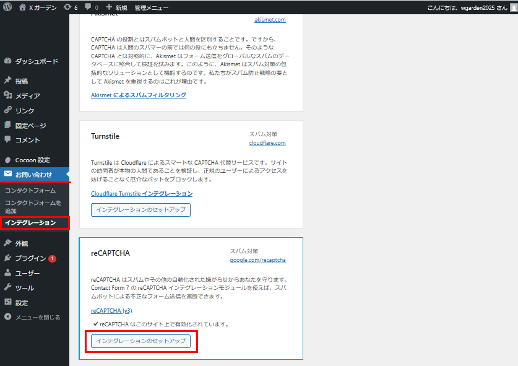518x366 pixels.
Task: Go to コンタクトフォーム submenu
Action: tap(30, 190)
